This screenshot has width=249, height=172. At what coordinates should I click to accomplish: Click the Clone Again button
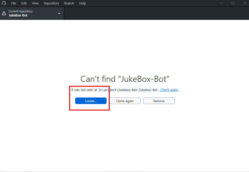(125, 101)
